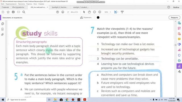Screen dimensions: 182x102
Task: Click the word 'states' in the paragraph
Action: pos(49,50)
